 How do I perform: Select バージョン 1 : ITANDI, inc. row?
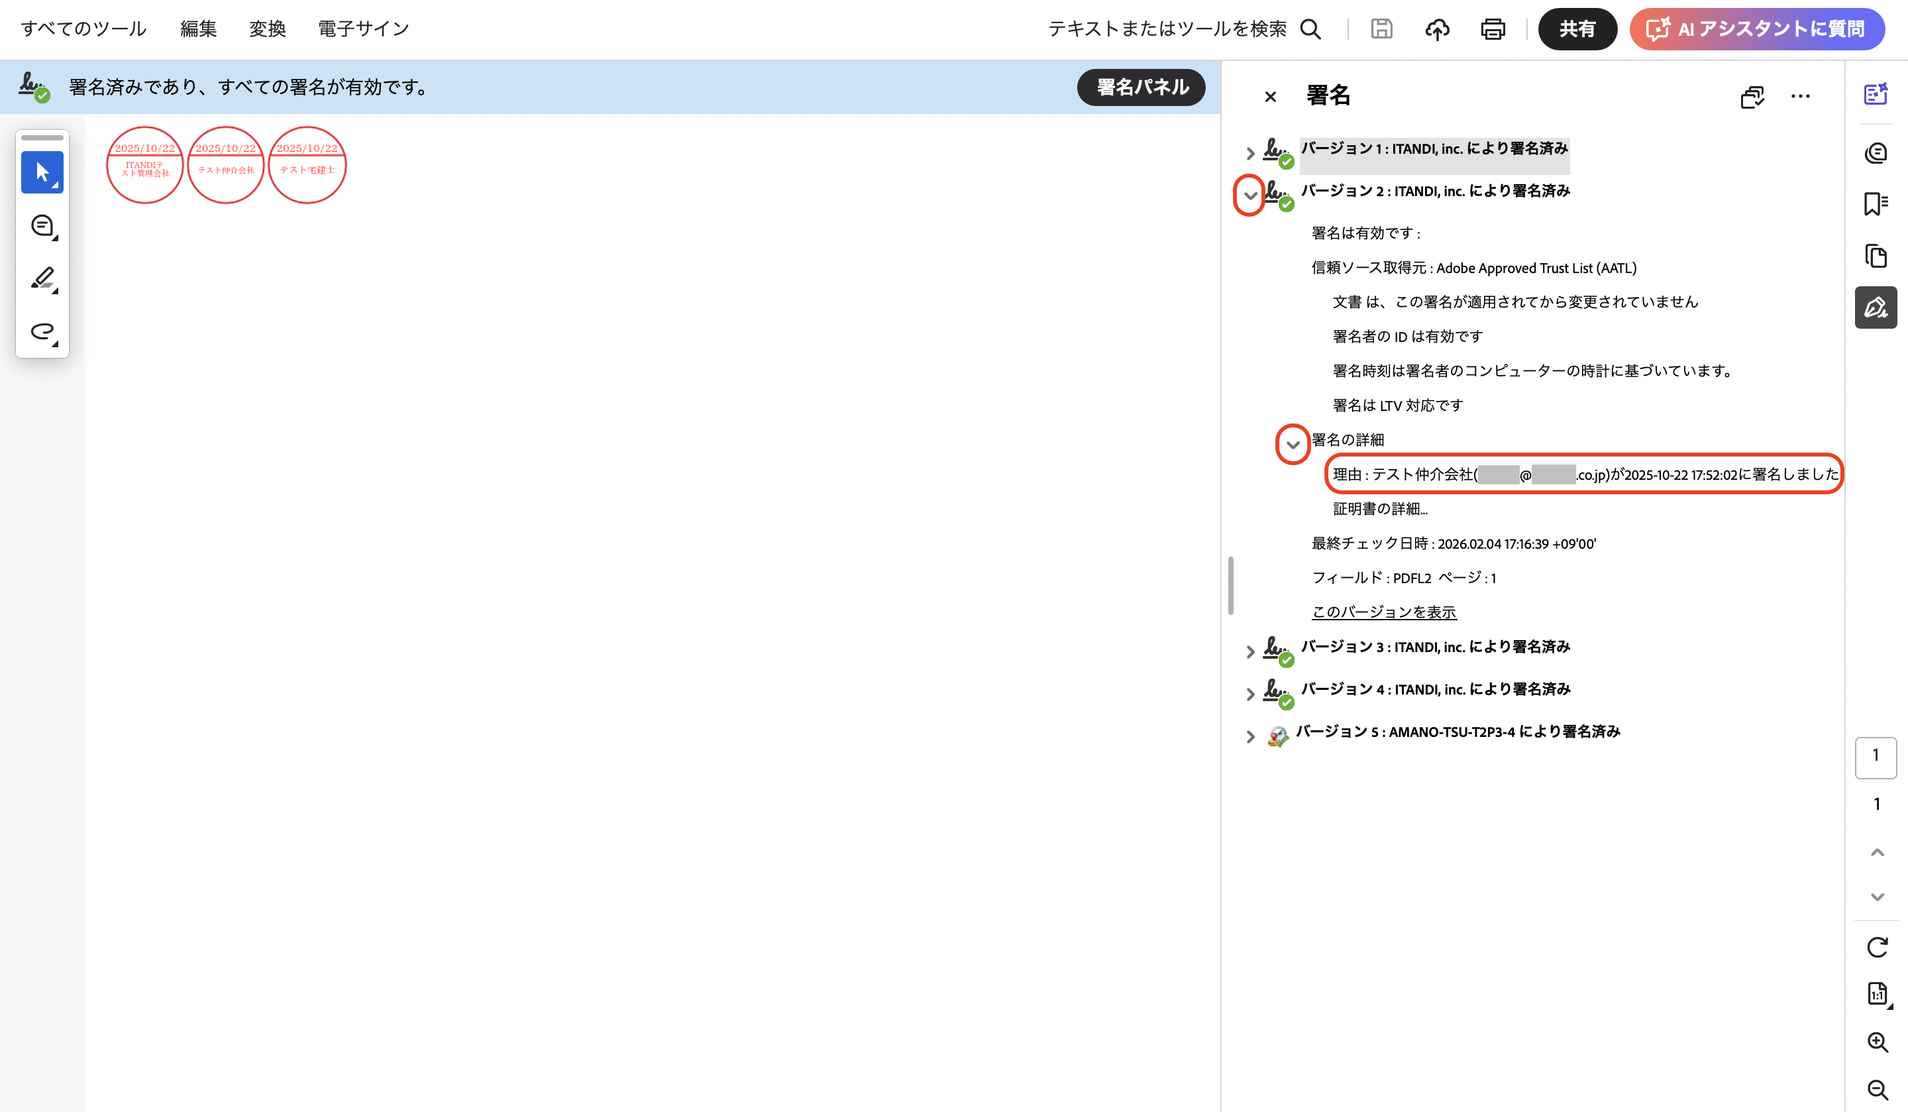point(1435,148)
